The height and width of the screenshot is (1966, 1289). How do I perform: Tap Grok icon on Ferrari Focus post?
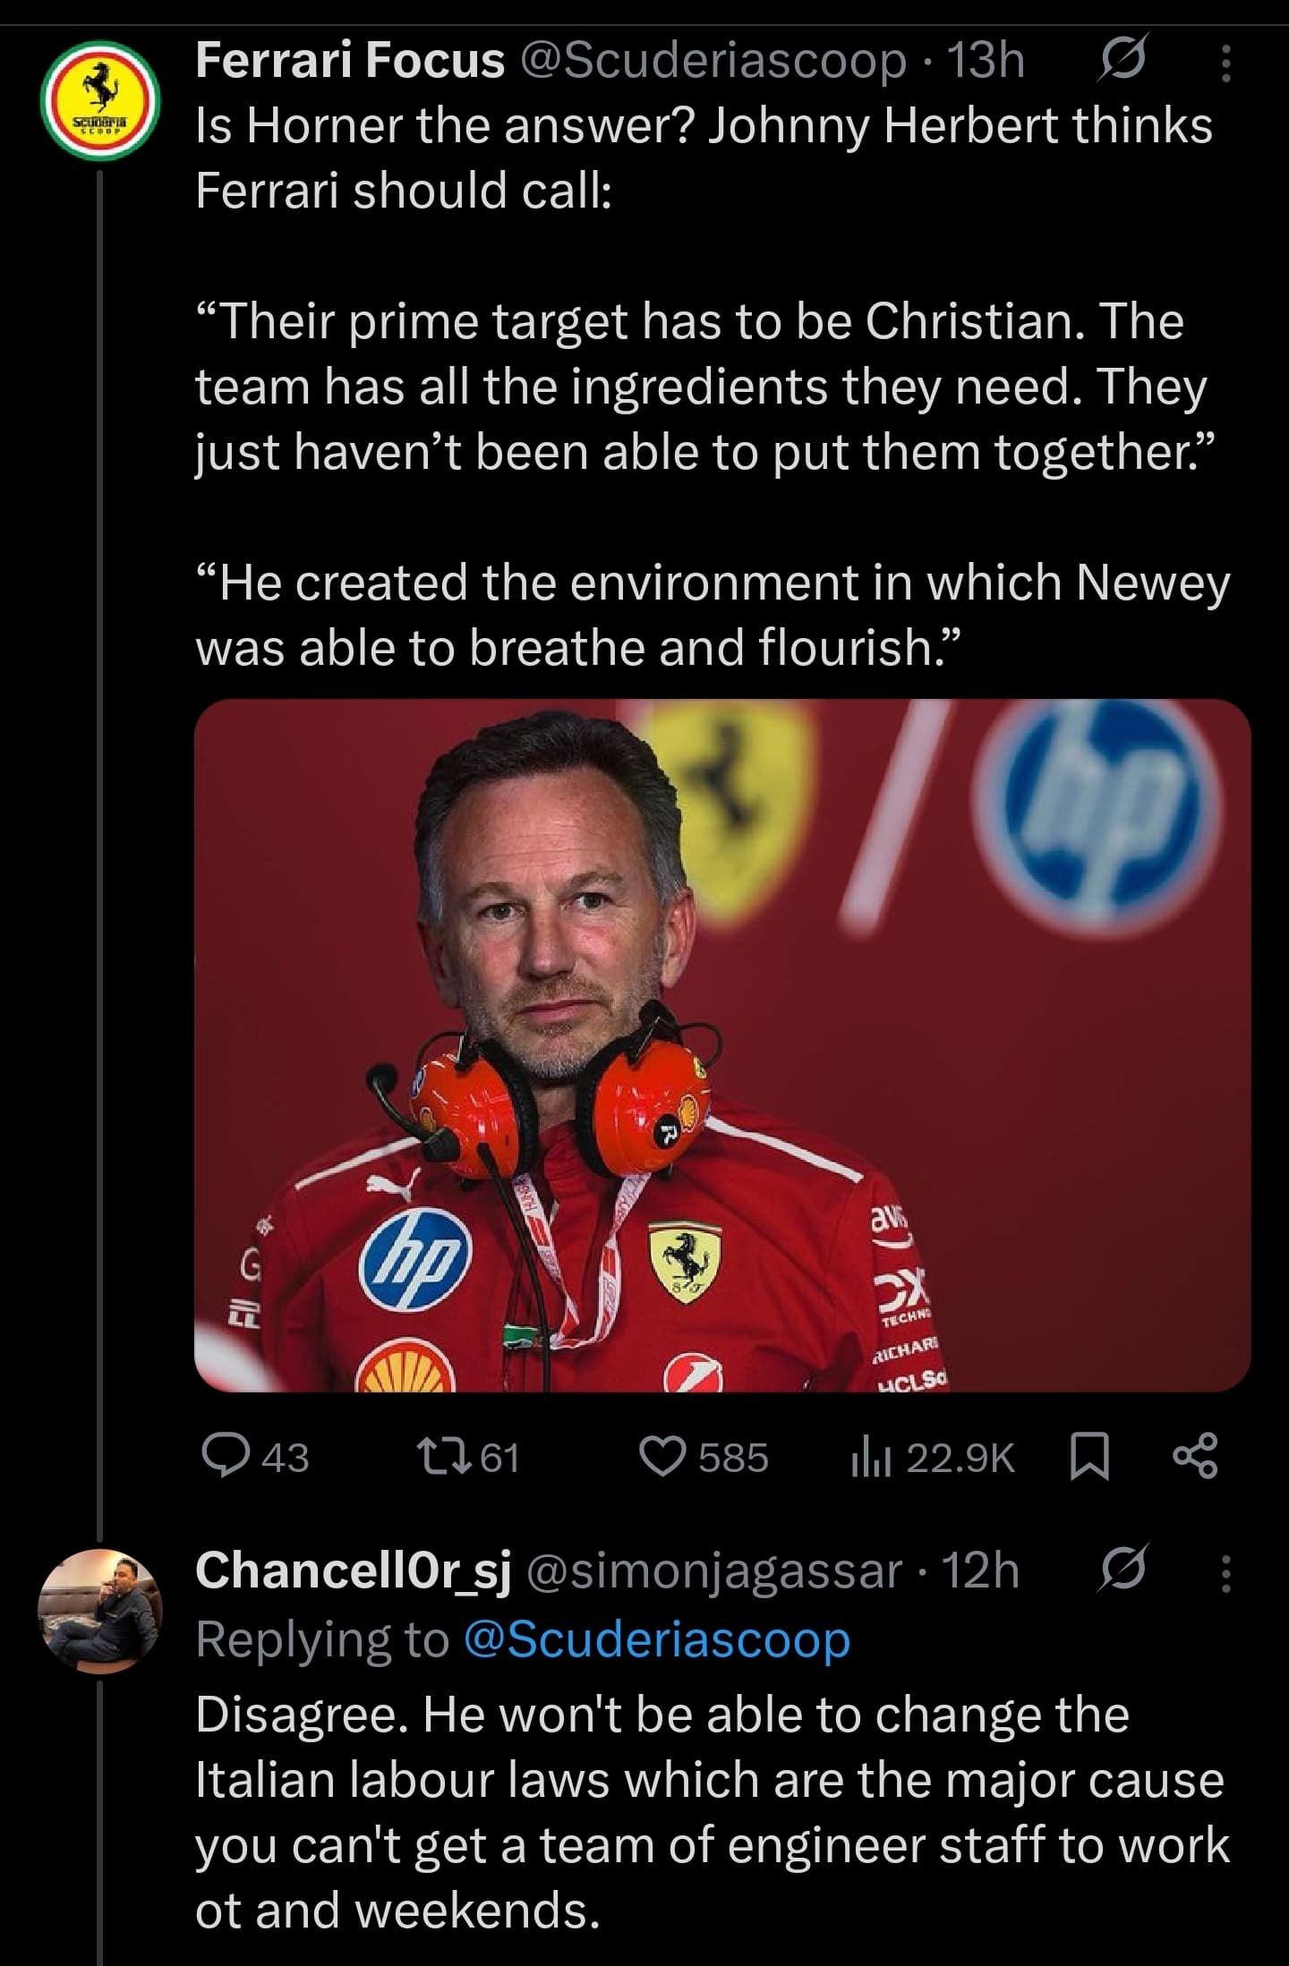coord(1123,62)
